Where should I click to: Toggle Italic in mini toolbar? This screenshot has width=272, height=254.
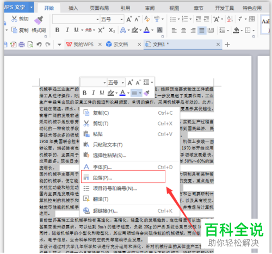pos(93,93)
